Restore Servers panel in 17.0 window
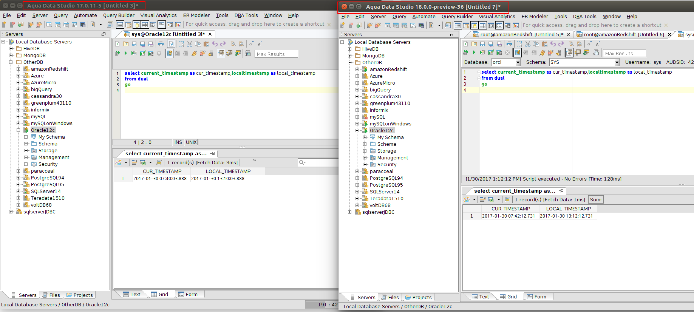Screen dimensions: 694x312 point(104,34)
